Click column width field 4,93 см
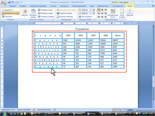The height and width of the screenshot is (116, 155). click(x=85, y=13)
